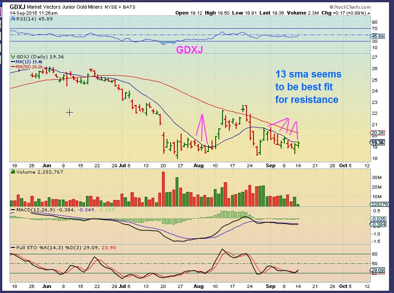Click the -0.384 MACD flag on the right axis
Image resolution: width=394 pixels, height=293 pixels.
click(379, 224)
